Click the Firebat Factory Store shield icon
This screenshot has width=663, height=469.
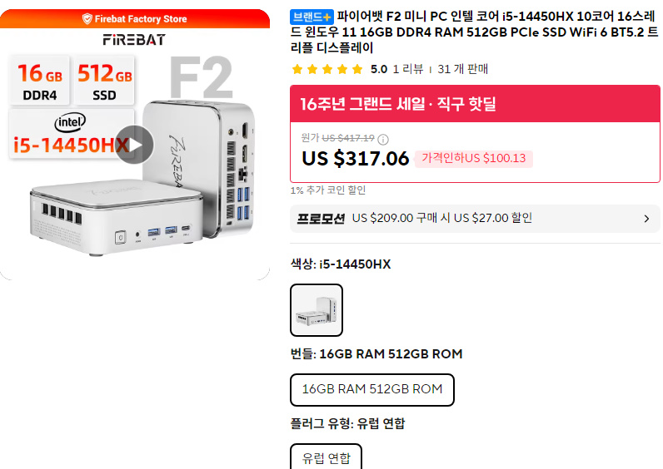[87, 18]
